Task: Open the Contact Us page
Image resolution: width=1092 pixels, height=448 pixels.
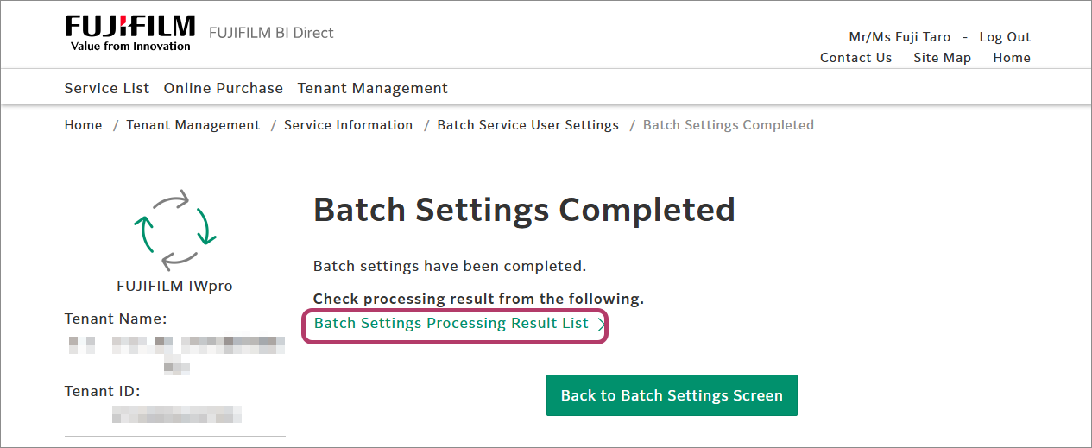Action: pyautogui.click(x=855, y=58)
